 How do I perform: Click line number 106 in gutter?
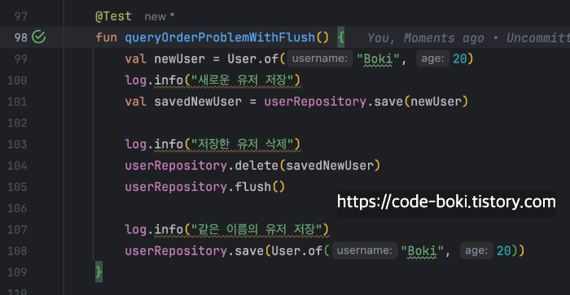(17, 208)
